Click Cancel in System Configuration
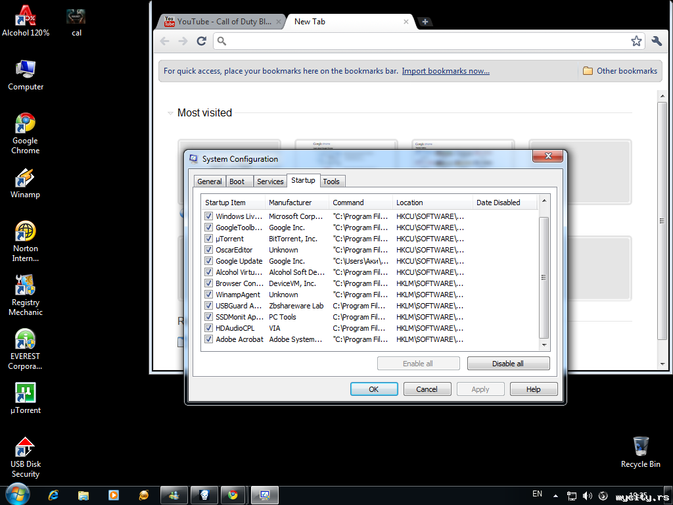 427,389
